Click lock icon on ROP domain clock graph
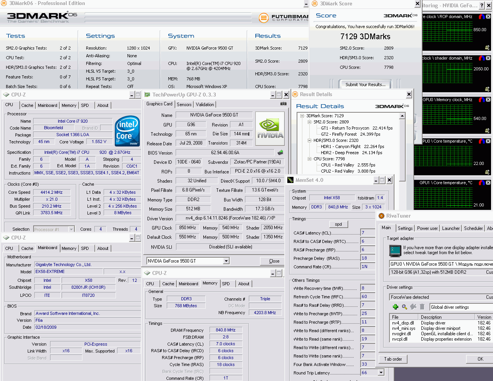 coord(487,48)
